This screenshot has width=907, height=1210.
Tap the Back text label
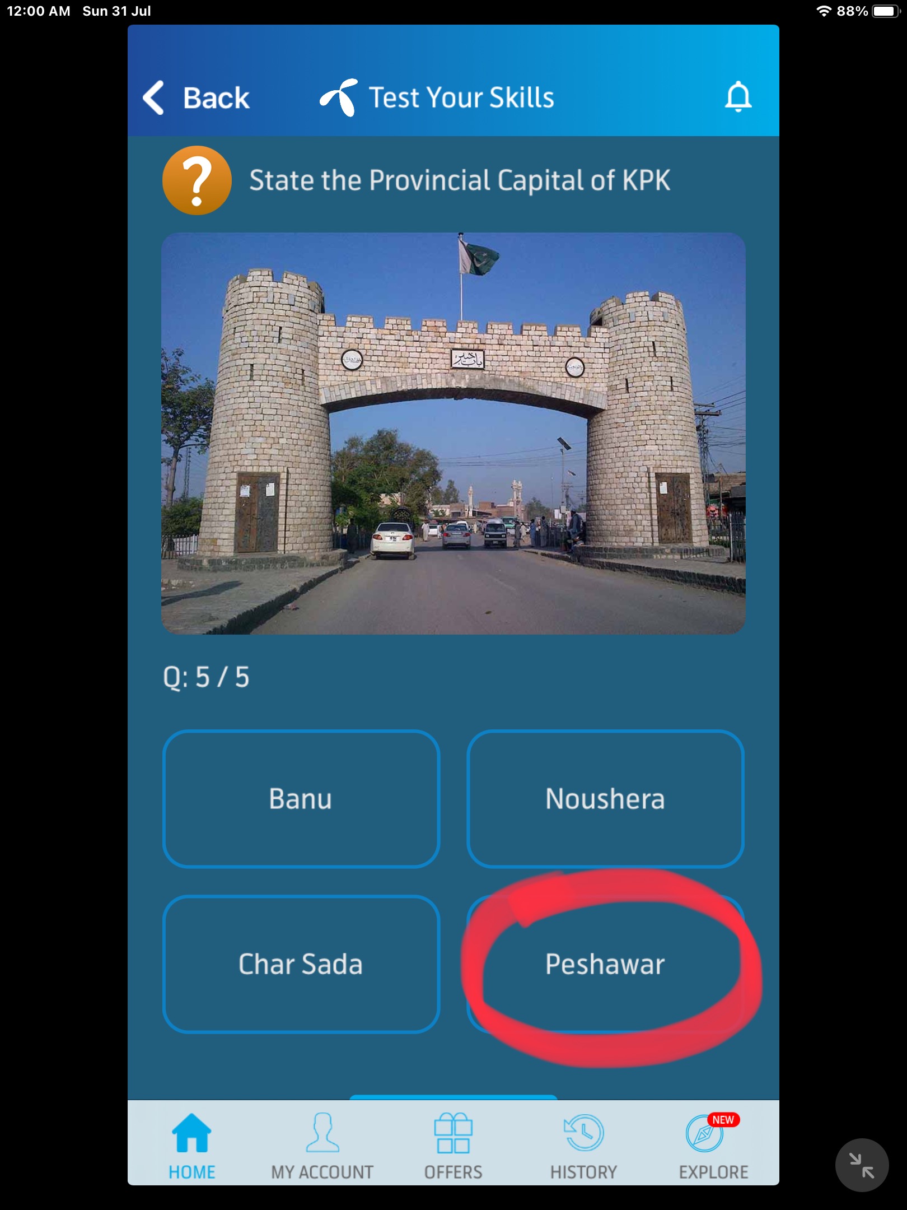click(x=216, y=98)
